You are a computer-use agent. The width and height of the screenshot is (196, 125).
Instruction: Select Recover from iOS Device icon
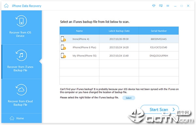click(x=21, y=21)
